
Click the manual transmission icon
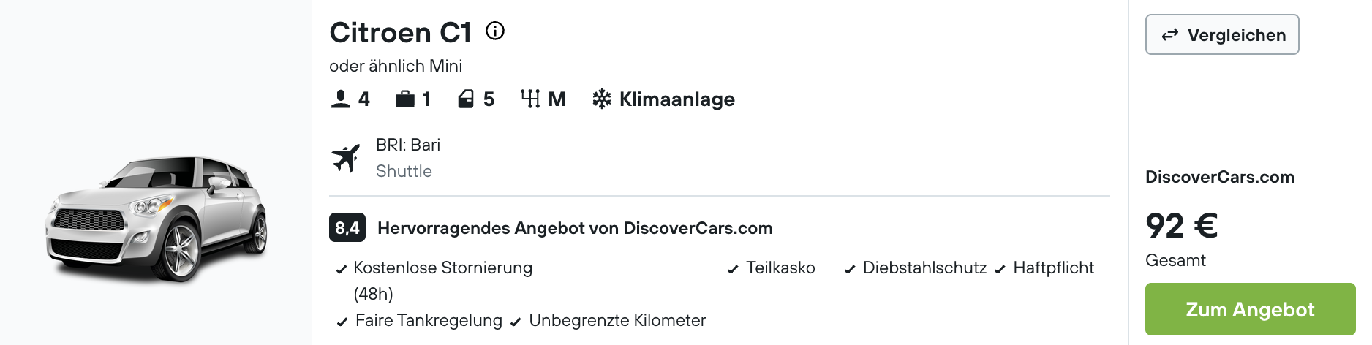tap(530, 99)
